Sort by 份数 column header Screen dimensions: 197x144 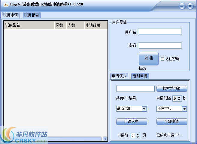coord(60,25)
